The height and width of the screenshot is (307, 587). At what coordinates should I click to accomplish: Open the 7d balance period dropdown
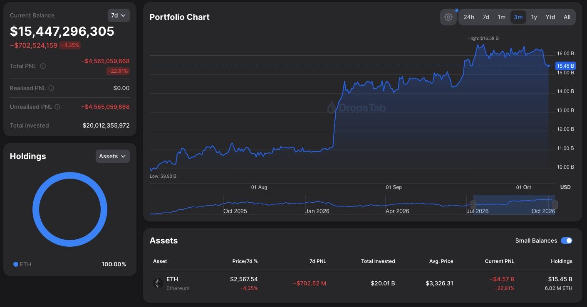(119, 15)
